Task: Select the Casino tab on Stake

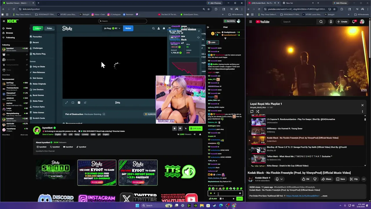Action: tap(38, 28)
